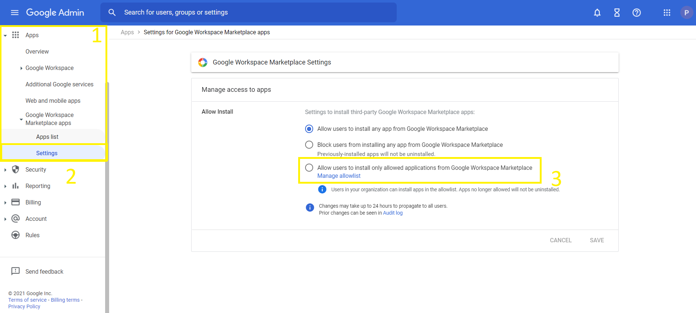Select Allow users to install any app
Image resolution: width=696 pixels, height=313 pixels.
(x=309, y=129)
